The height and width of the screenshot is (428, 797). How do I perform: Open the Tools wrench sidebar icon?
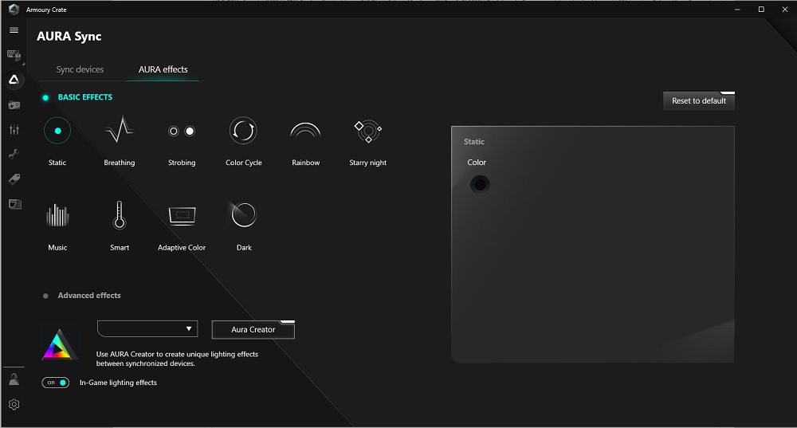[14, 155]
